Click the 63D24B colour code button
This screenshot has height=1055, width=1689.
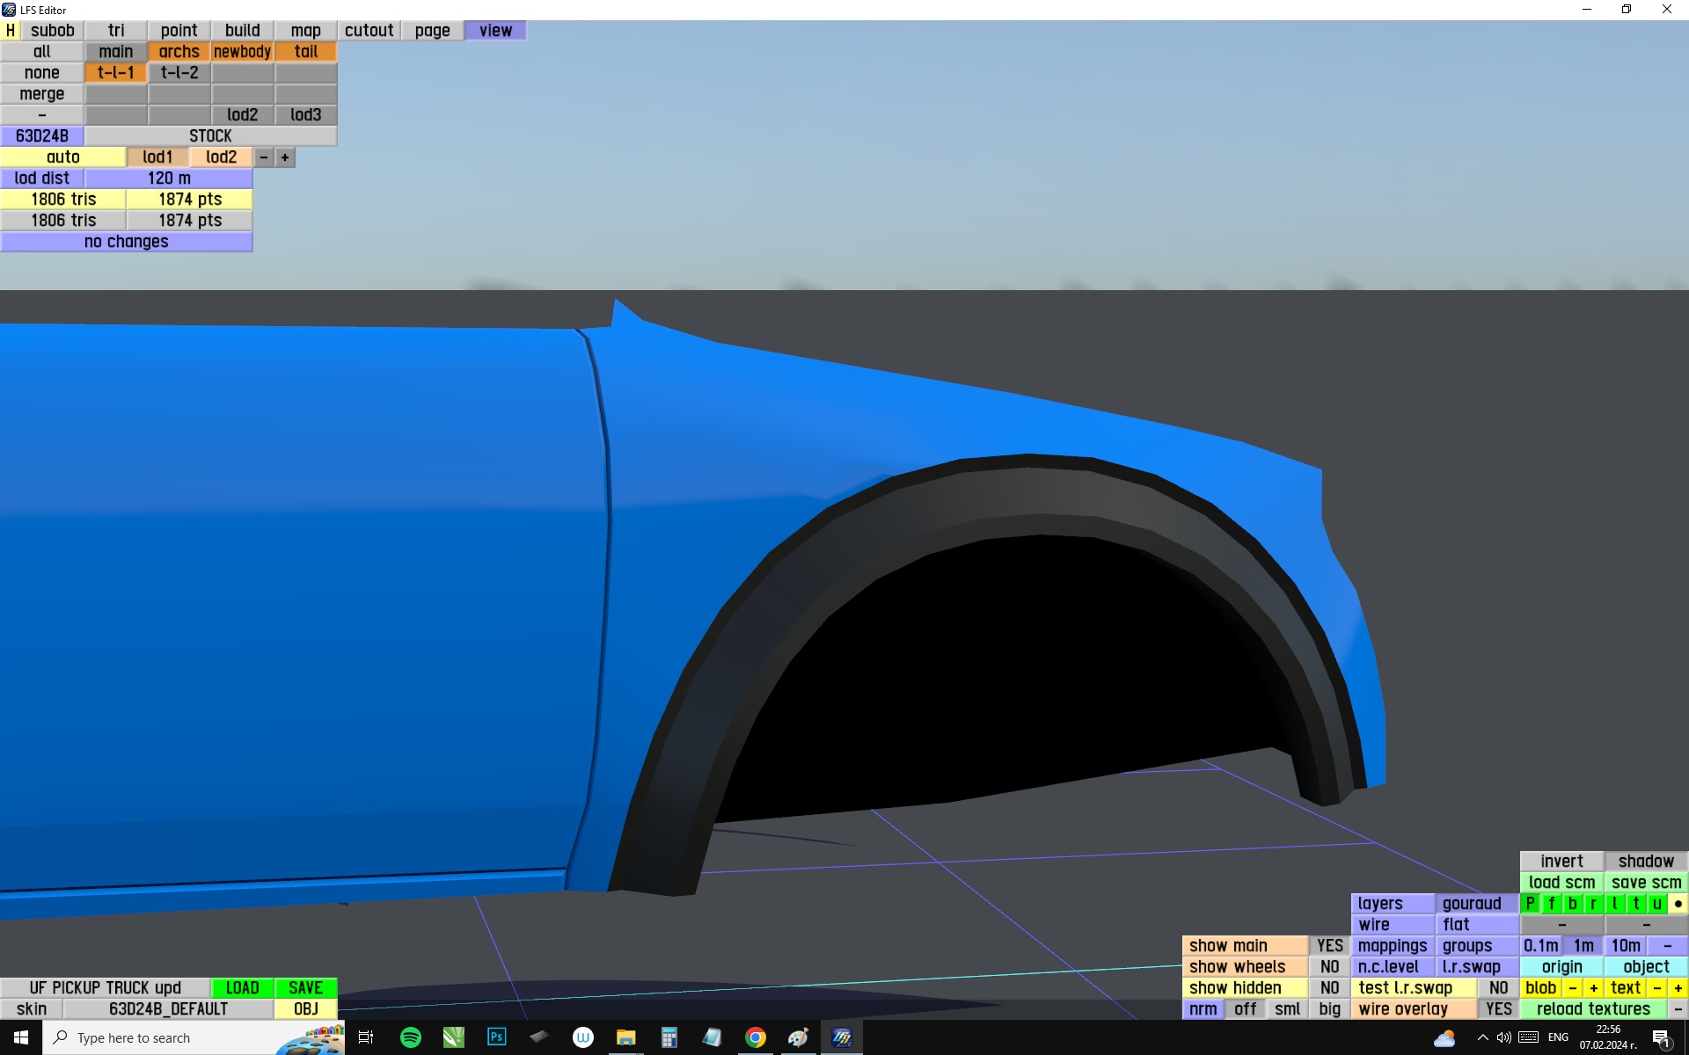41,136
